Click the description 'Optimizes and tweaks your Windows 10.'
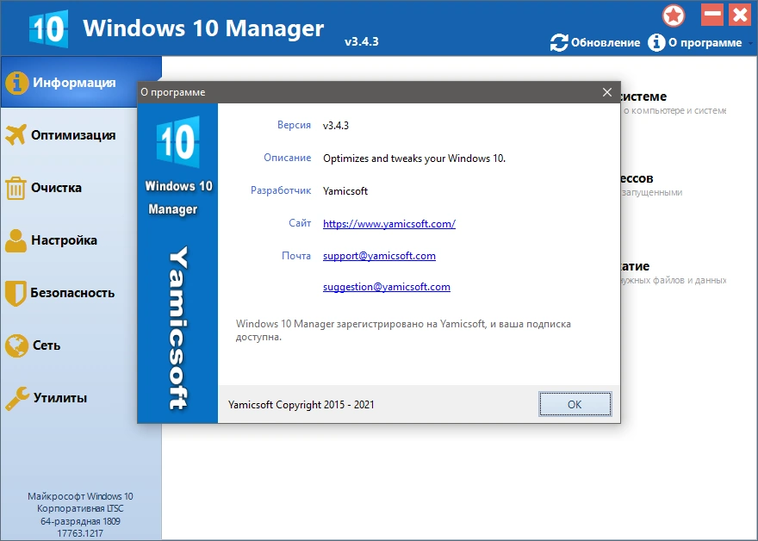This screenshot has width=758, height=541. [414, 159]
